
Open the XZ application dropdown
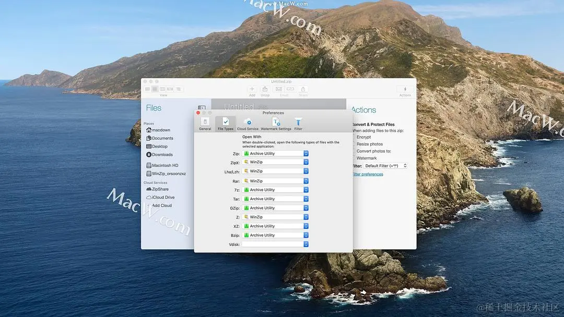(x=275, y=226)
